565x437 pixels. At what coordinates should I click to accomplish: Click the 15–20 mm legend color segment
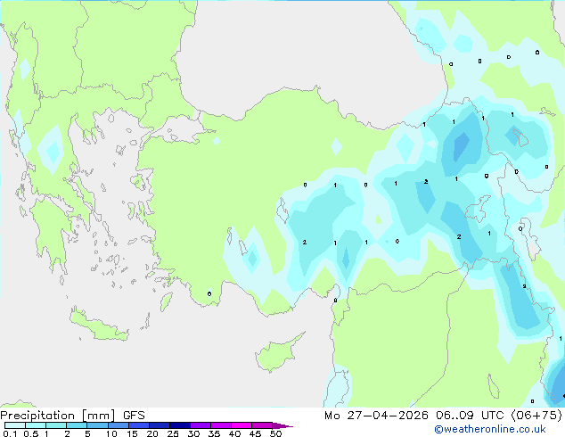click(x=138, y=425)
